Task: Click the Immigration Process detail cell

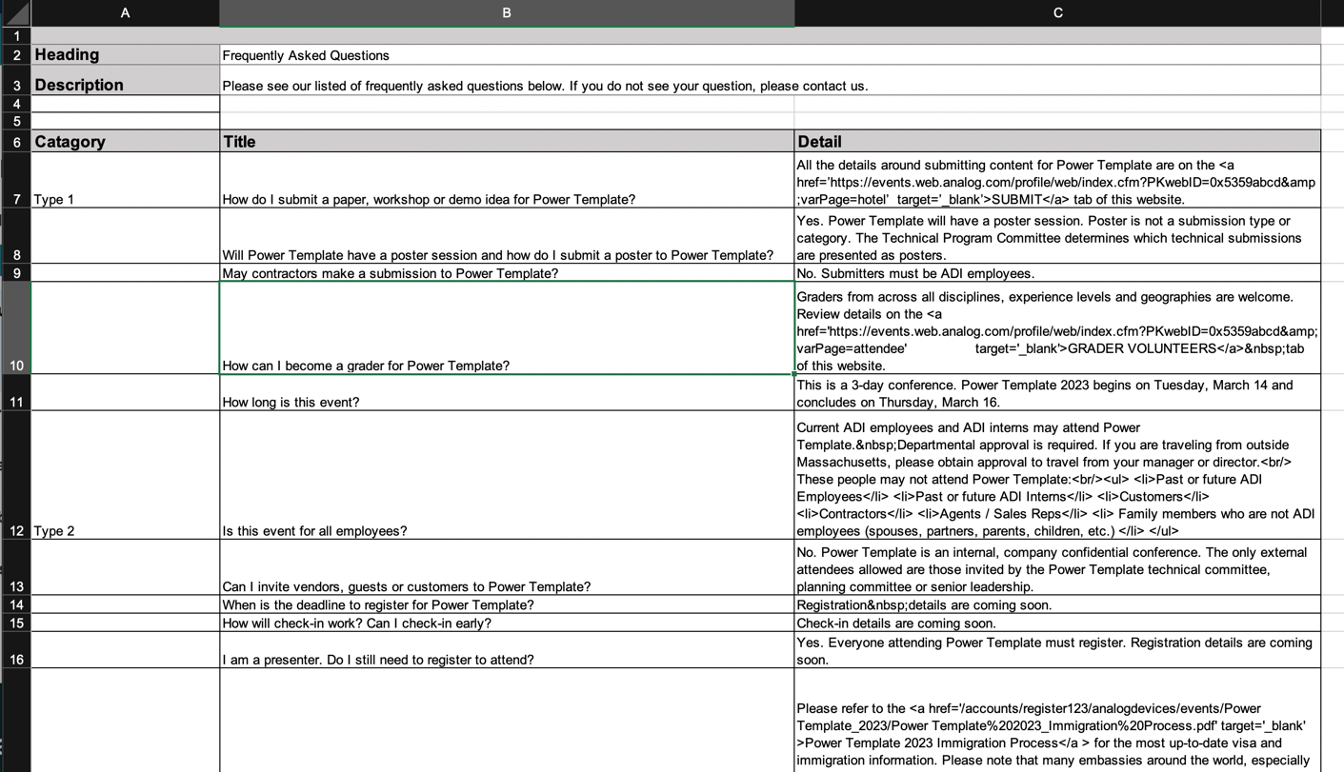Action: click(x=1057, y=721)
